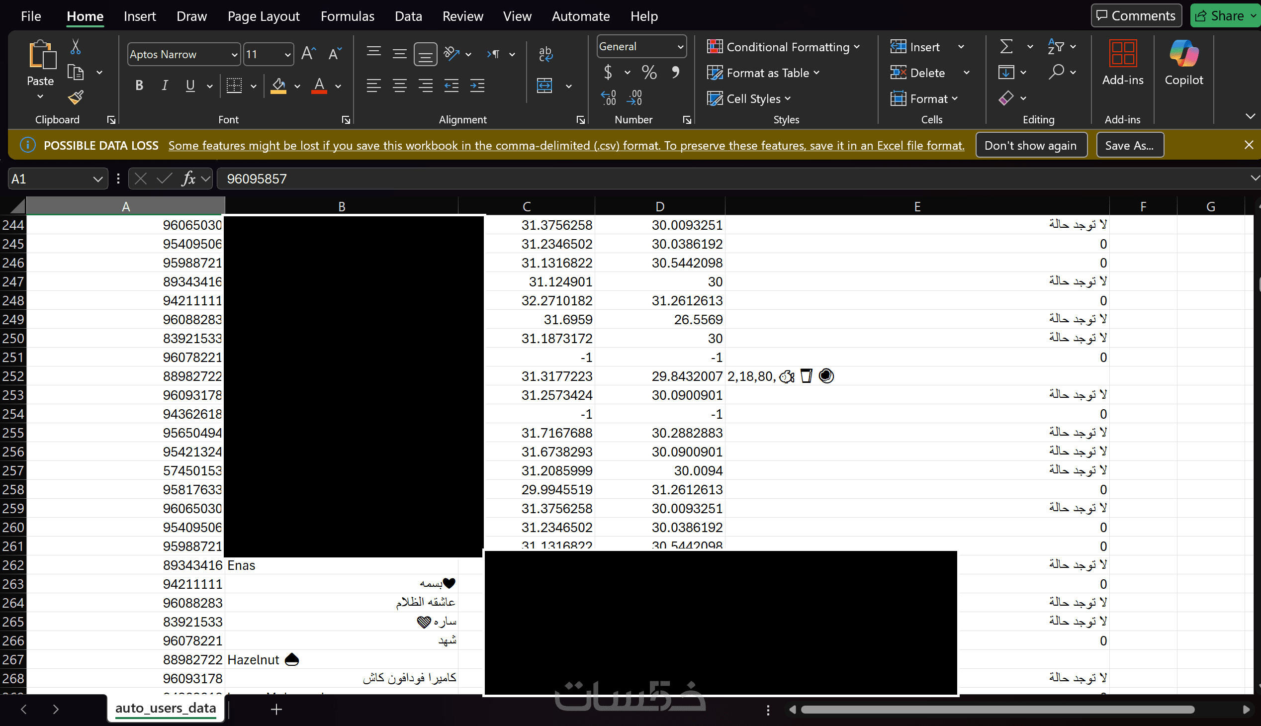Viewport: 1261px width, 726px height.
Task: Click the Don't show again button
Action: click(1030, 146)
